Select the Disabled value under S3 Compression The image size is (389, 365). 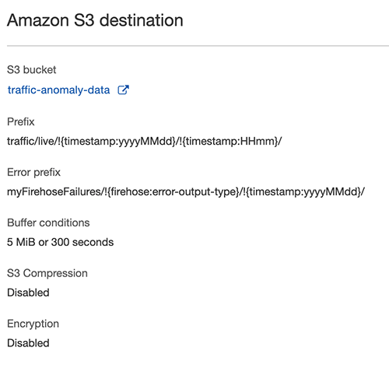28,293
